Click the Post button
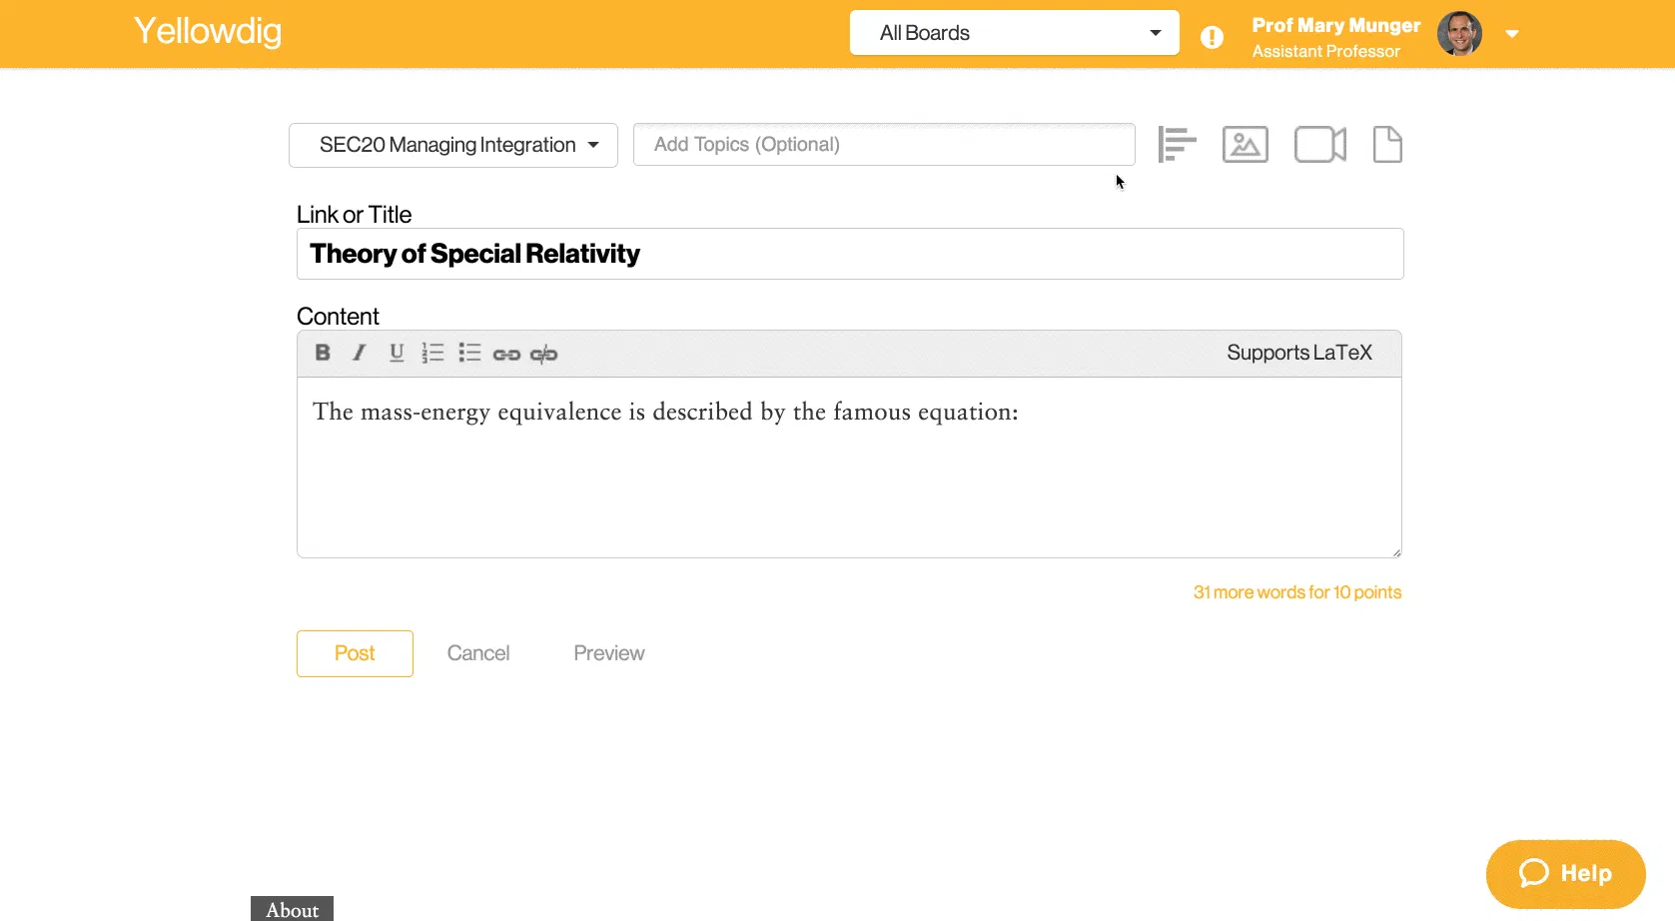This screenshot has height=921, width=1675. tap(355, 653)
